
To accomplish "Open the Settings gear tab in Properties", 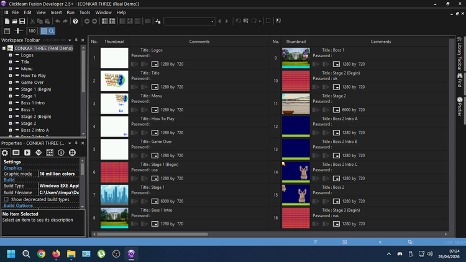I will point(5,153).
